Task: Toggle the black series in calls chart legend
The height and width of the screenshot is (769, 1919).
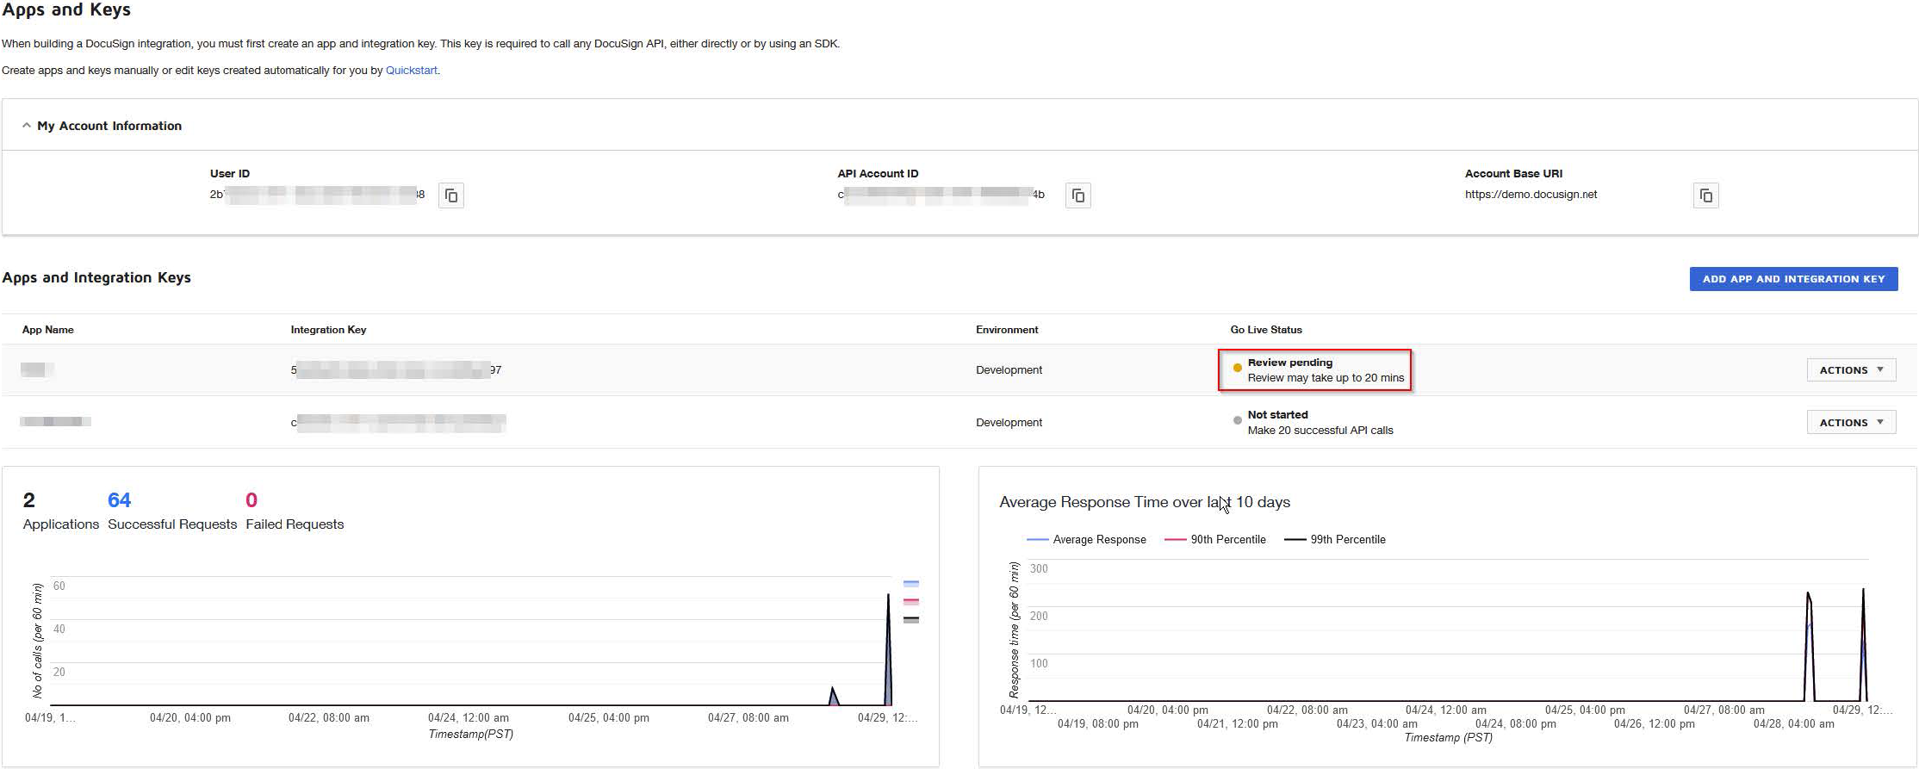Action: (910, 620)
